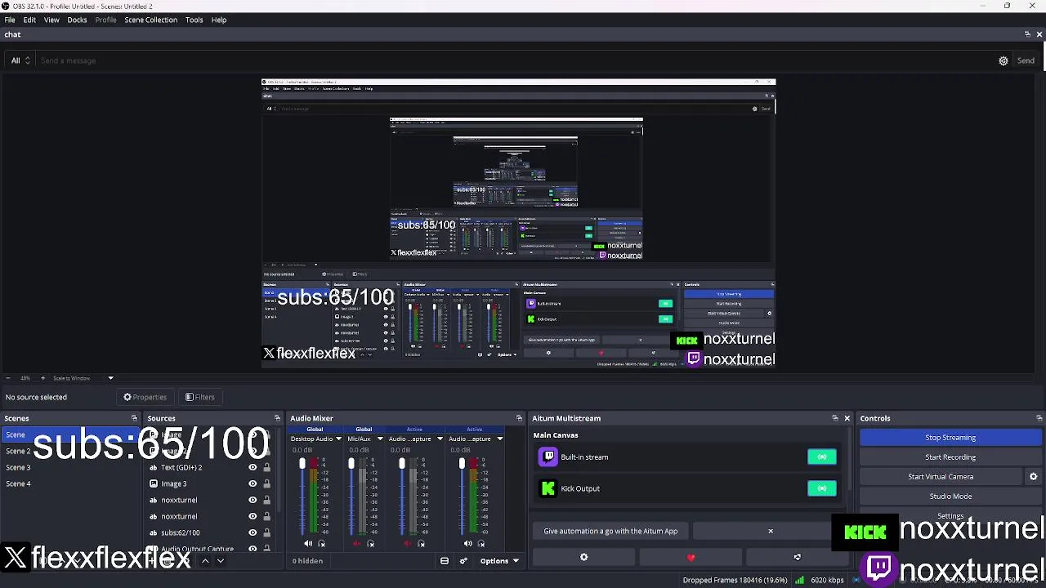Open the File menu

pyautogui.click(x=10, y=20)
